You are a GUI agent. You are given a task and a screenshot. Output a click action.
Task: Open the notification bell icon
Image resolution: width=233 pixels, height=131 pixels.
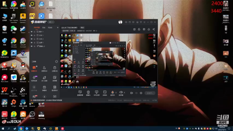[149, 29]
